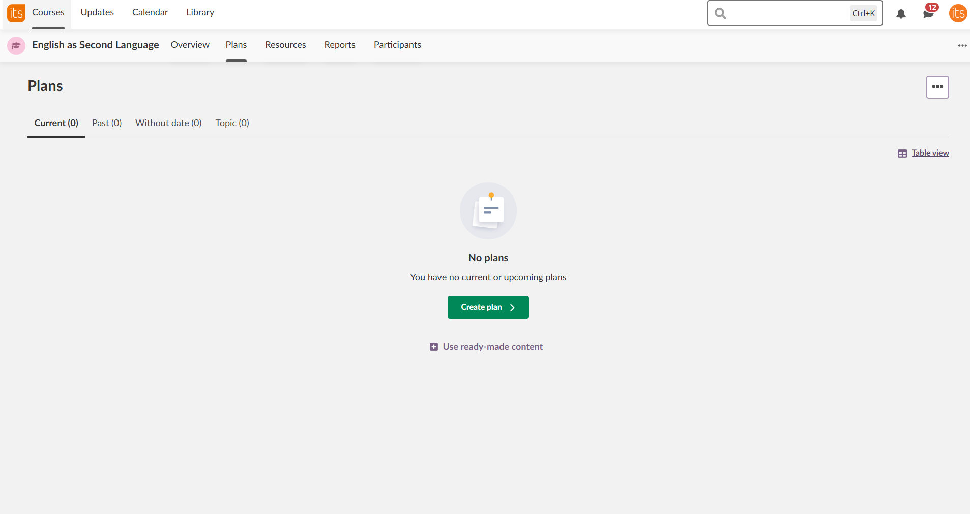Select the Without date (0) tab
The width and height of the screenshot is (970, 514).
pos(168,123)
